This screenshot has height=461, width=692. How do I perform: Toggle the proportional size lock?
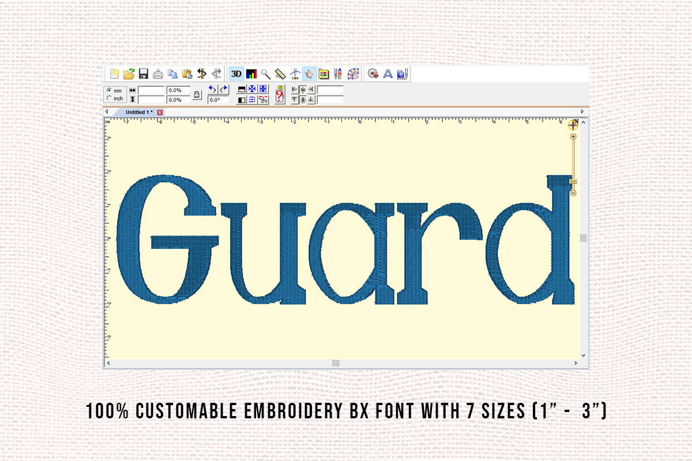pos(196,94)
